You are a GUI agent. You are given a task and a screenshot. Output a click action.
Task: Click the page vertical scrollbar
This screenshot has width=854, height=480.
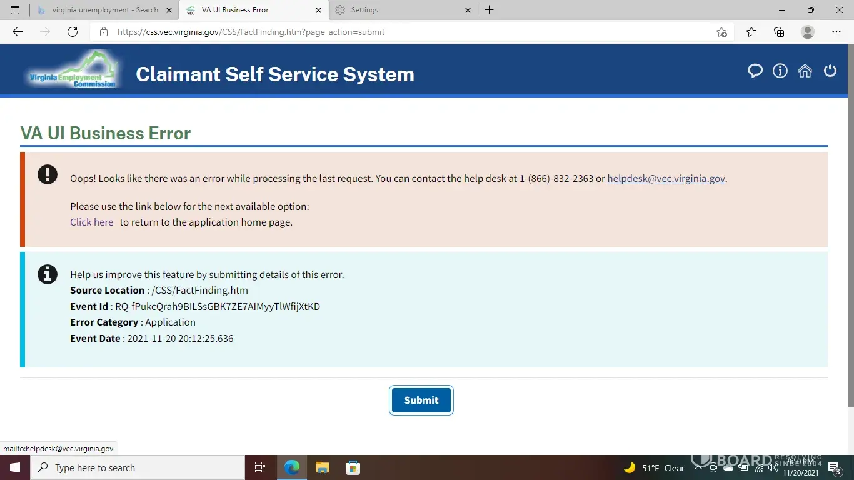(x=849, y=237)
